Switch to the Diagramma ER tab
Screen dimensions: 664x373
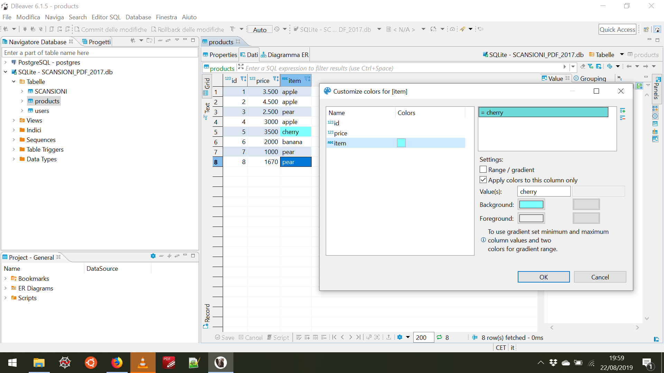[x=288, y=55]
